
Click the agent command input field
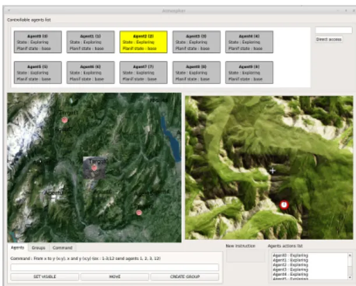pos(115,267)
